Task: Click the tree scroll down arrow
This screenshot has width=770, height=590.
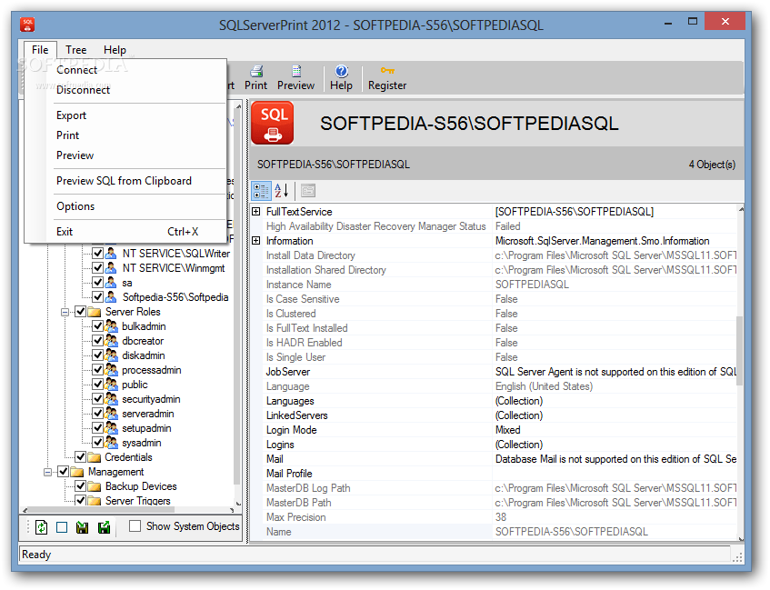Action: 238,503
